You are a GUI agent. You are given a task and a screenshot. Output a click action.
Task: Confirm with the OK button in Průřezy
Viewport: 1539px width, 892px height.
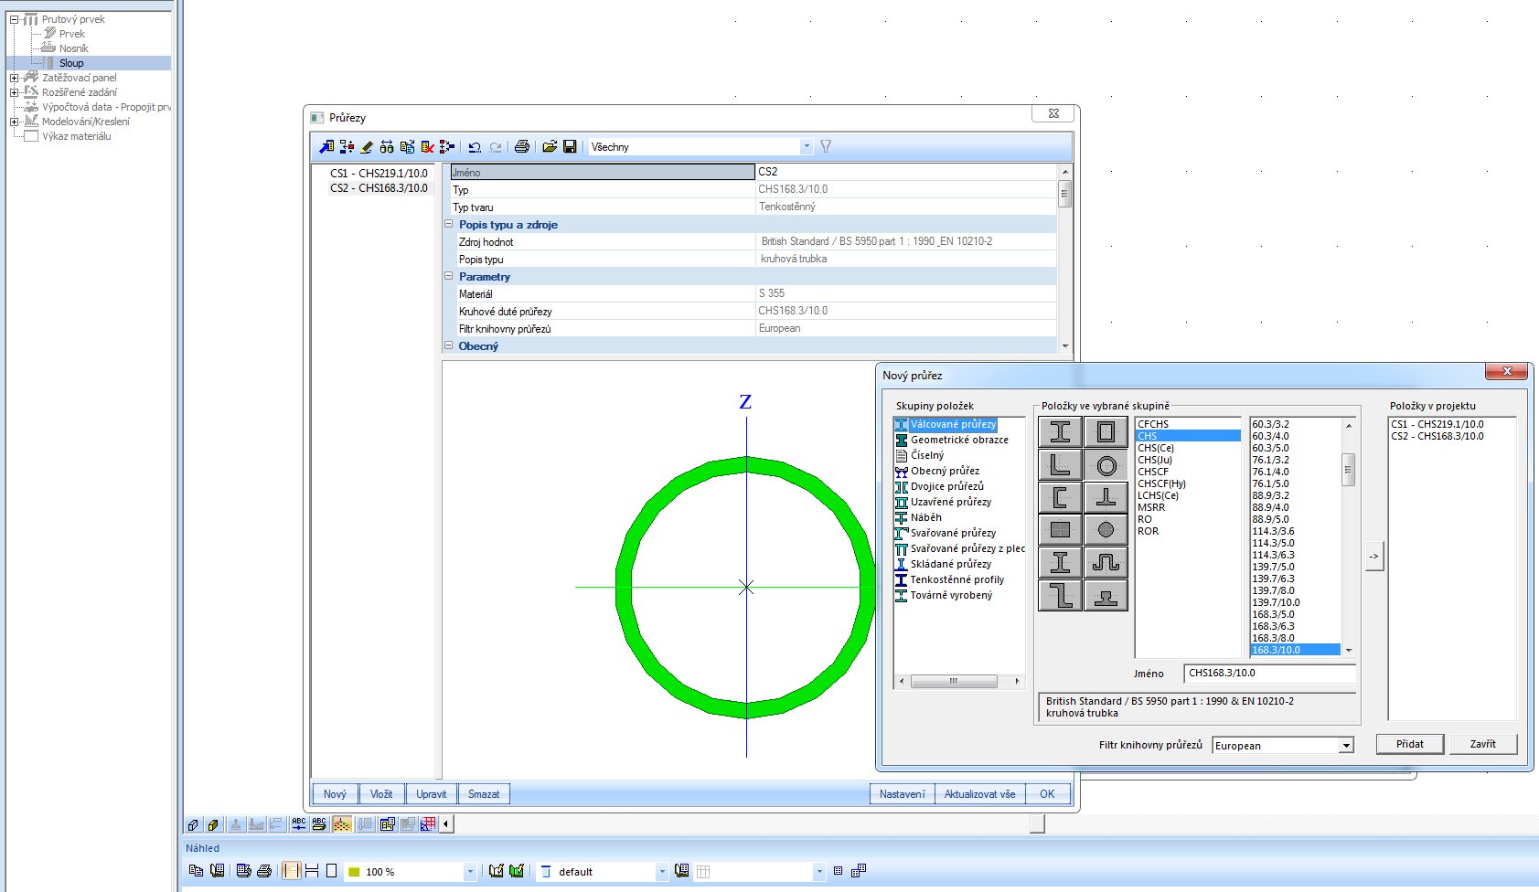click(x=1047, y=794)
